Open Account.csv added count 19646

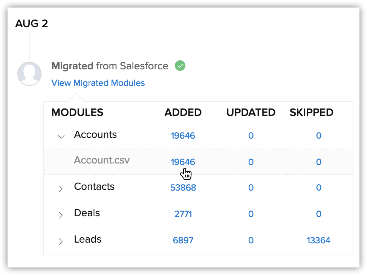pyautogui.click(x=183, y=162)
